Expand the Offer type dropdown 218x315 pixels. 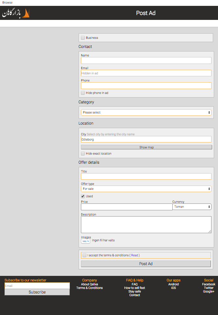[x=146, y=189]
